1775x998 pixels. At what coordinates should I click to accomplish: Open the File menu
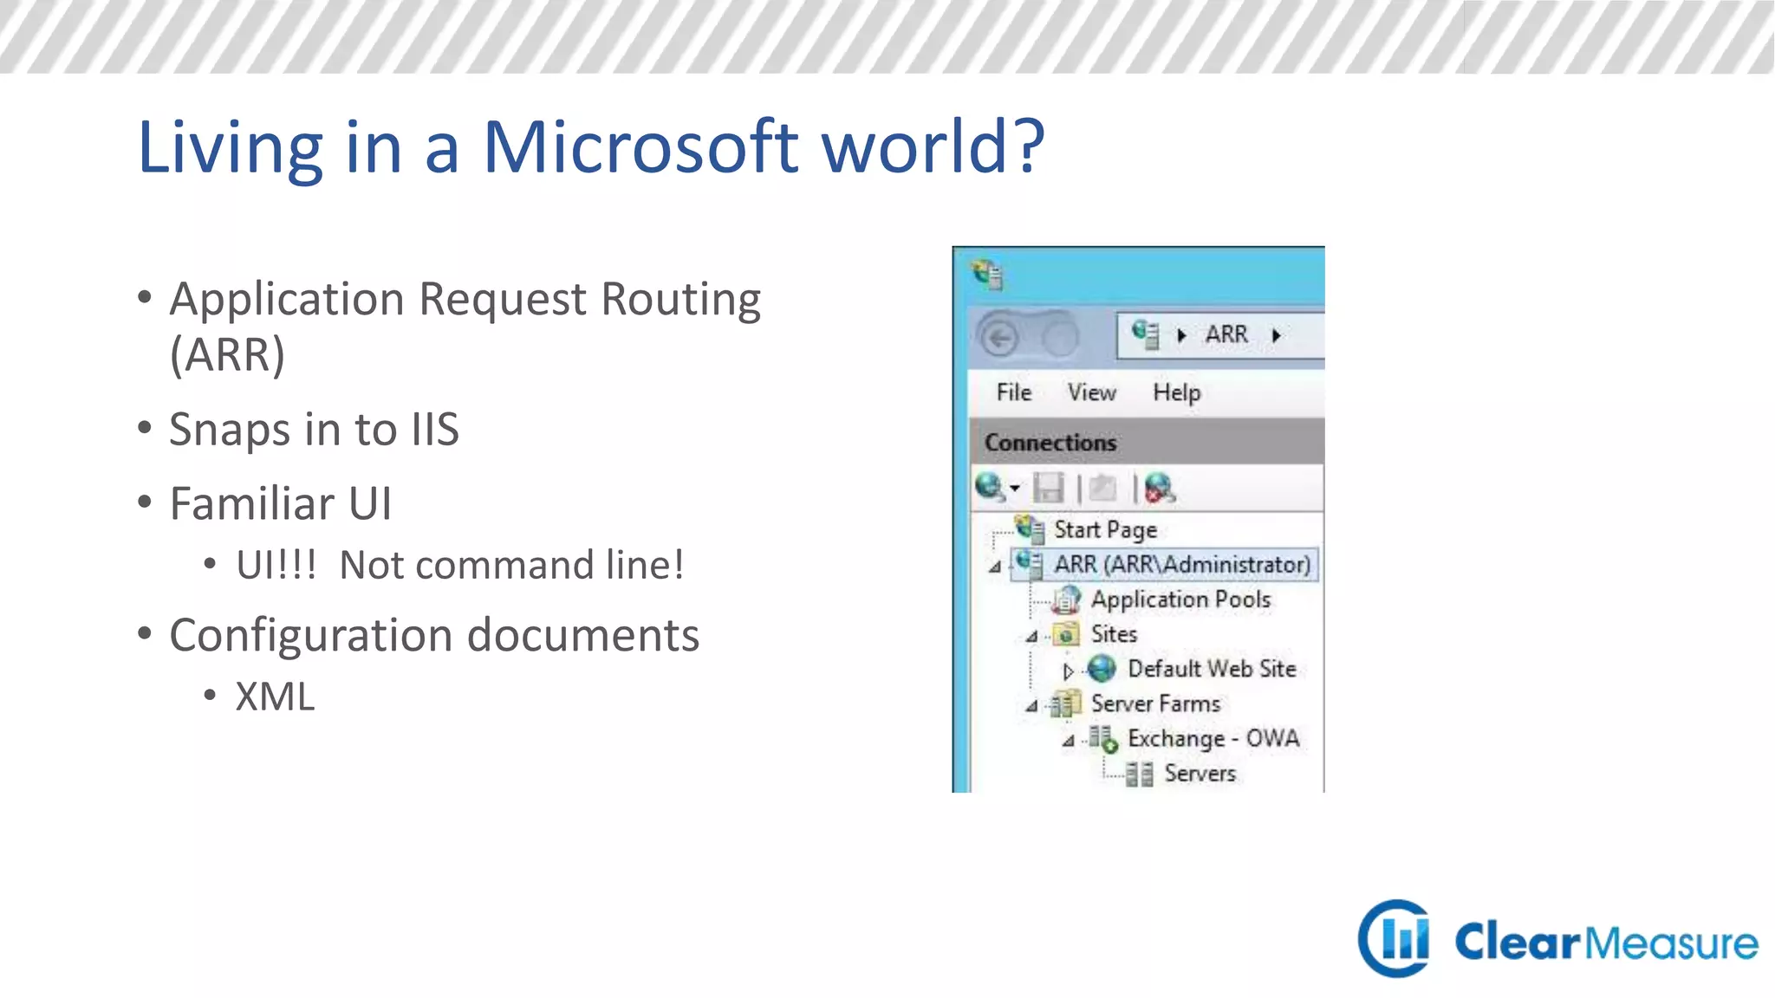1014,392
